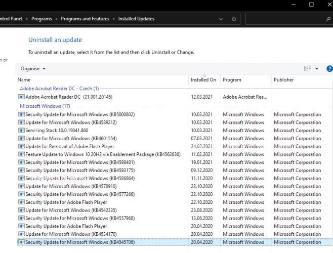Viewport: 333px width, 253px height.
Task: Go to Programs in breadcrumb
Action: [41, 19]
